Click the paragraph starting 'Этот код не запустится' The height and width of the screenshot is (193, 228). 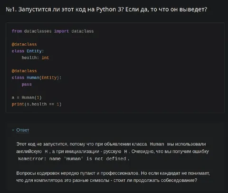113,151
